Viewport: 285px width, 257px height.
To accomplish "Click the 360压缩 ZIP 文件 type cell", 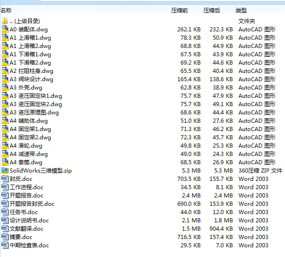I will click(x=260, y=171).
